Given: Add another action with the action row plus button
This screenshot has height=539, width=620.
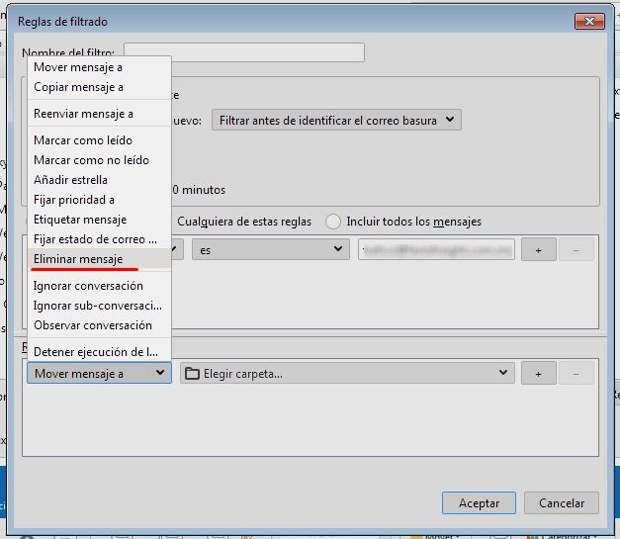Looking at the screenshot, I should 539,373.
